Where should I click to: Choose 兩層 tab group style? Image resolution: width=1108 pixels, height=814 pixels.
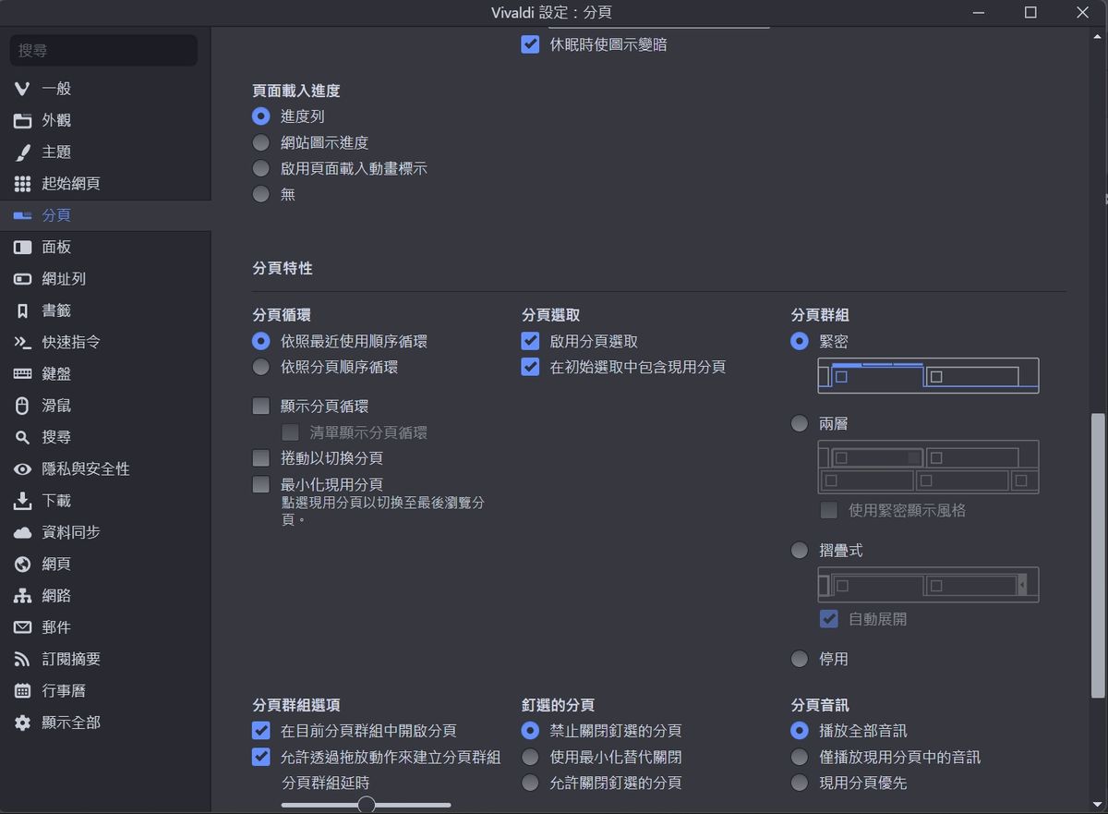tap(800, 424)
